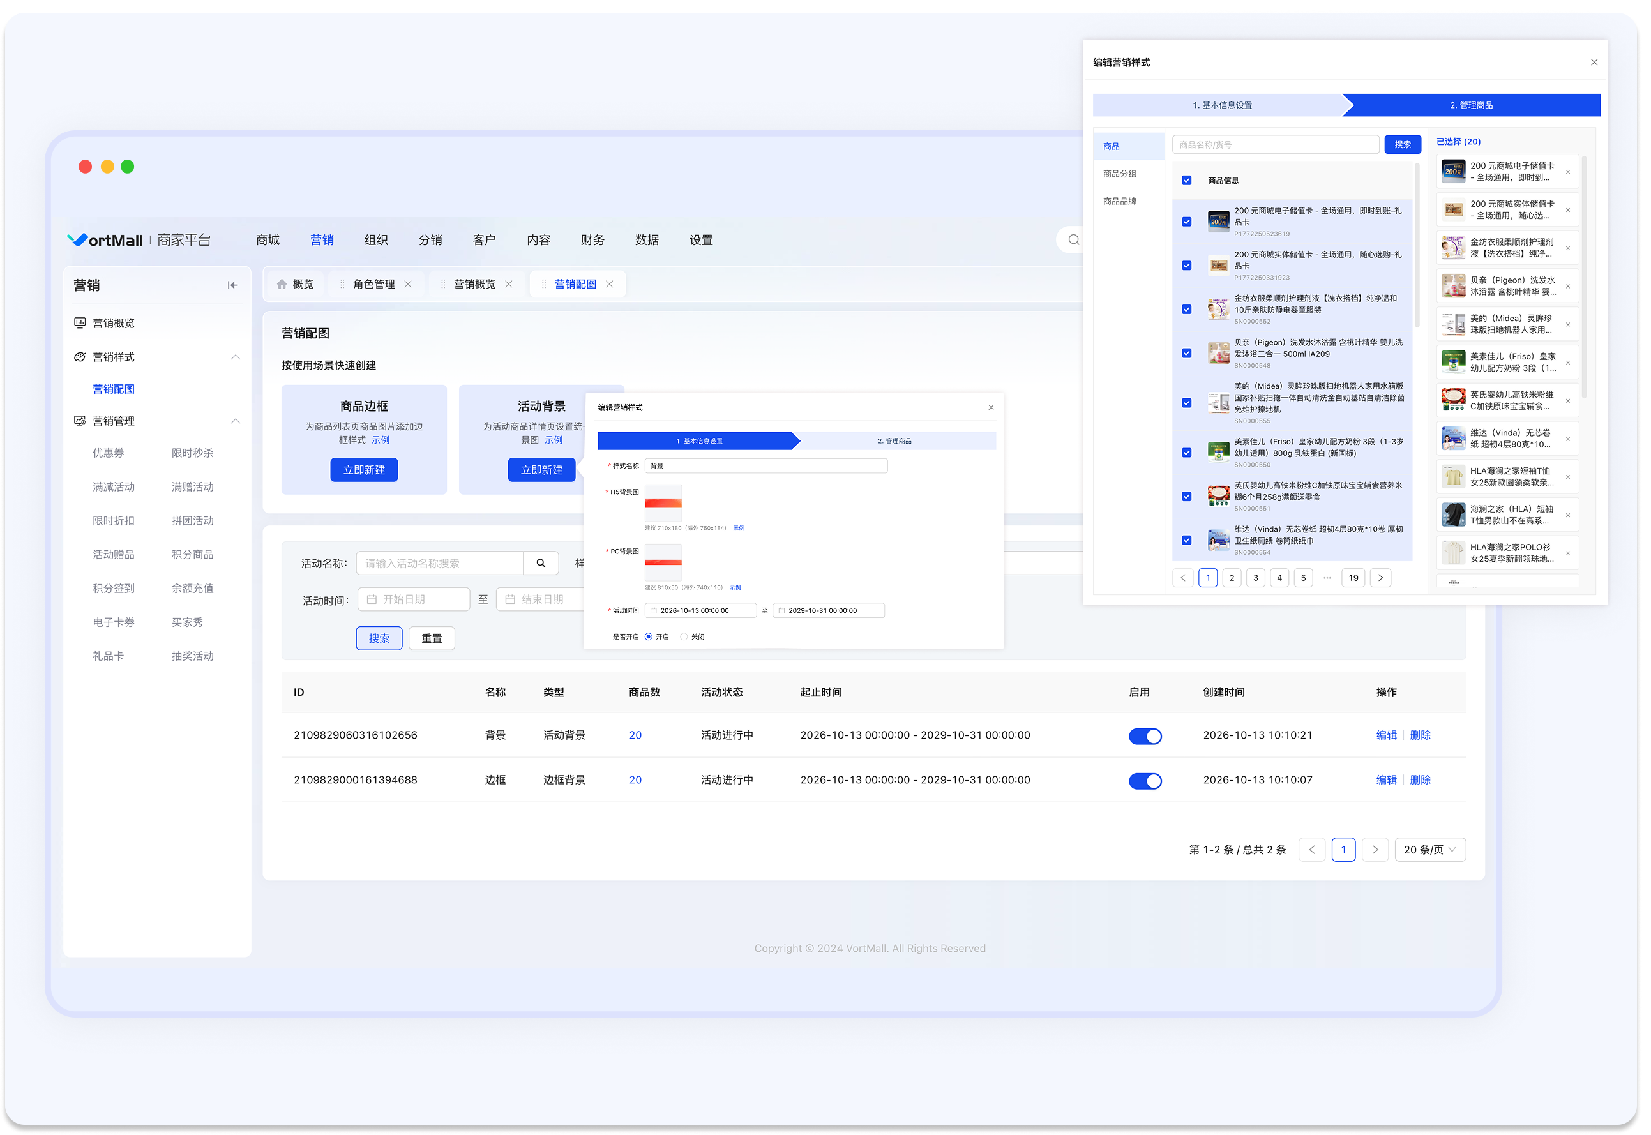Click 立即新建 under 商品边框
Image resolution: width=1651 pixels, height=1135 pixels.
coord(364,470)
